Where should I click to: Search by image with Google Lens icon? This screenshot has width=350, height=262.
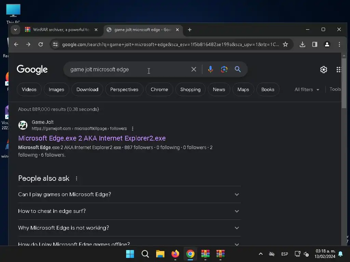click(x=224, y=69)
